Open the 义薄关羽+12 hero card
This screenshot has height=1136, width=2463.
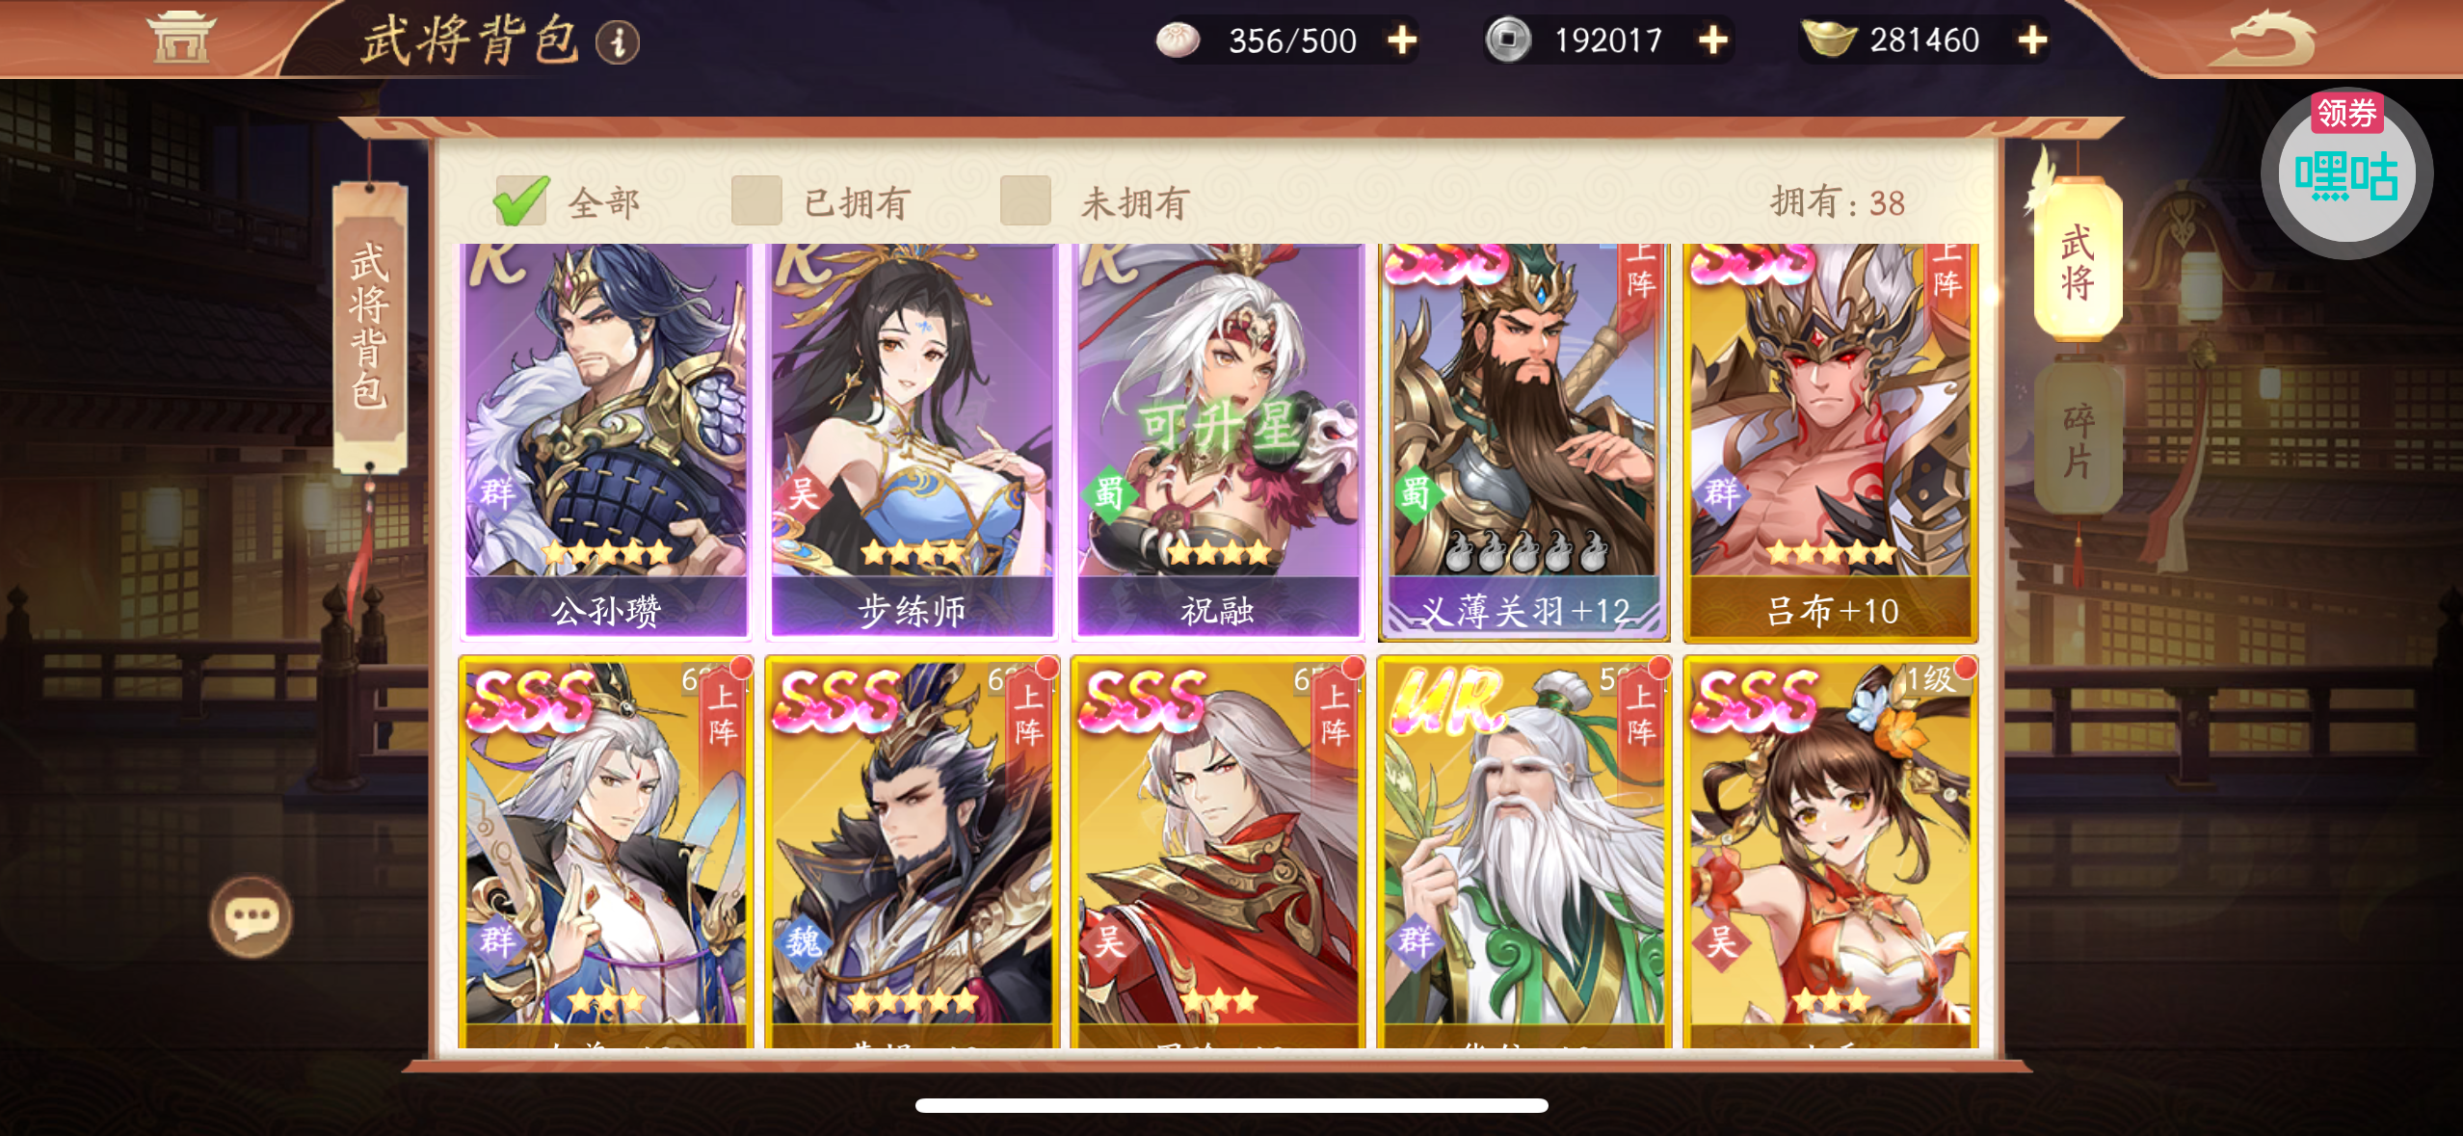[x=1524, y=442]
